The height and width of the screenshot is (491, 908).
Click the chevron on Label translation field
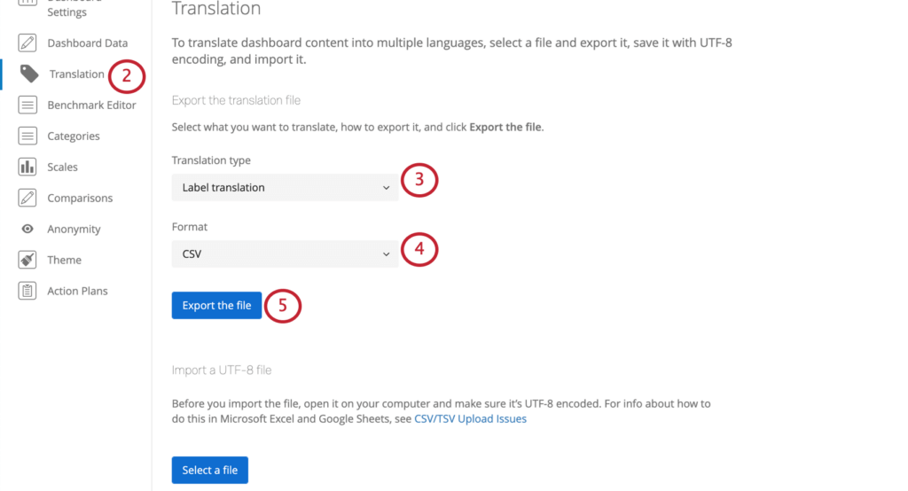point(386,188)
